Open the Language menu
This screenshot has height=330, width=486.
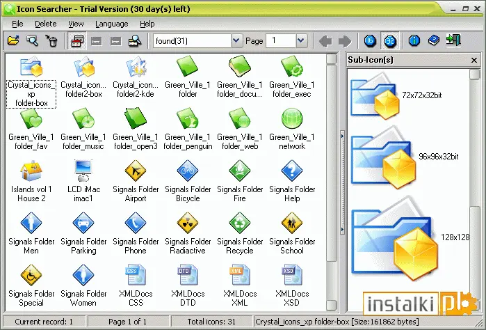coord(111,24)
